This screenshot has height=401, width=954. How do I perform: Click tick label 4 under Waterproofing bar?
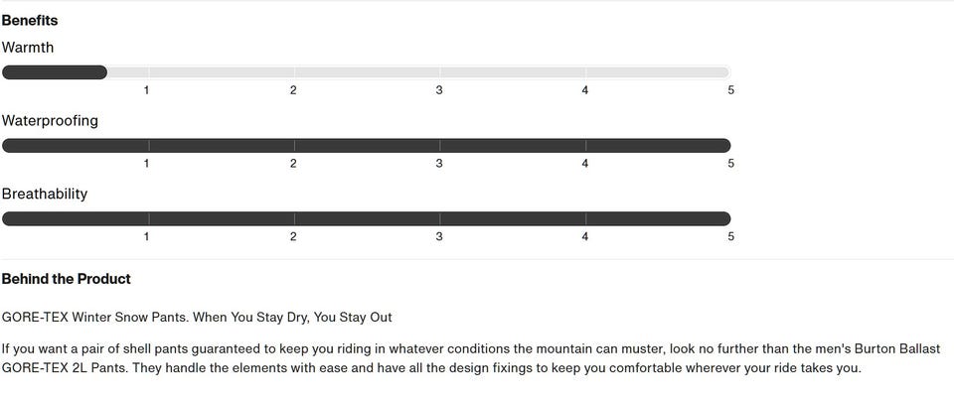coord(584,164)
